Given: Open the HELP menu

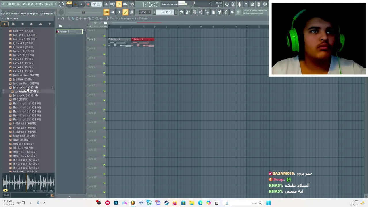Looking at the screenshot, I should (53, 4).
